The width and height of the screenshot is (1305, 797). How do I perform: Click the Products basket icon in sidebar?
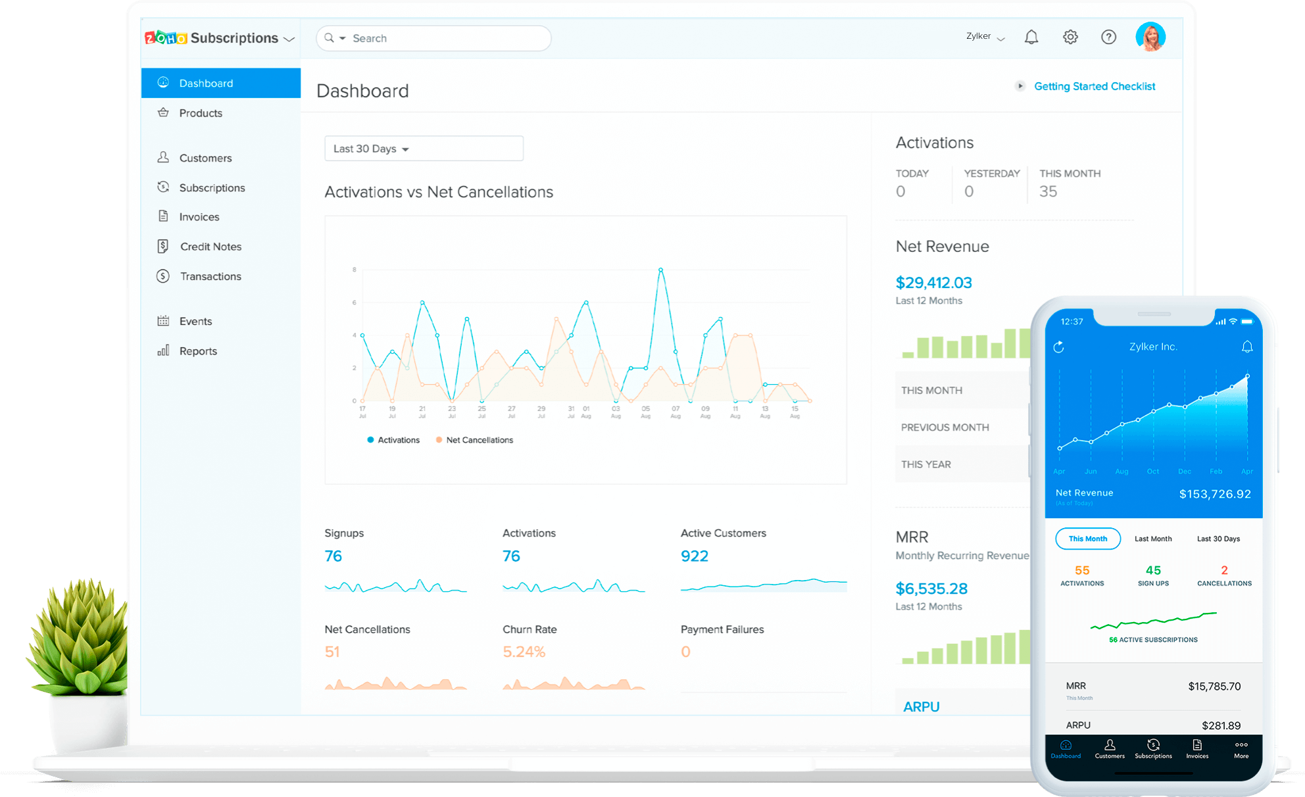pos(163,112)
